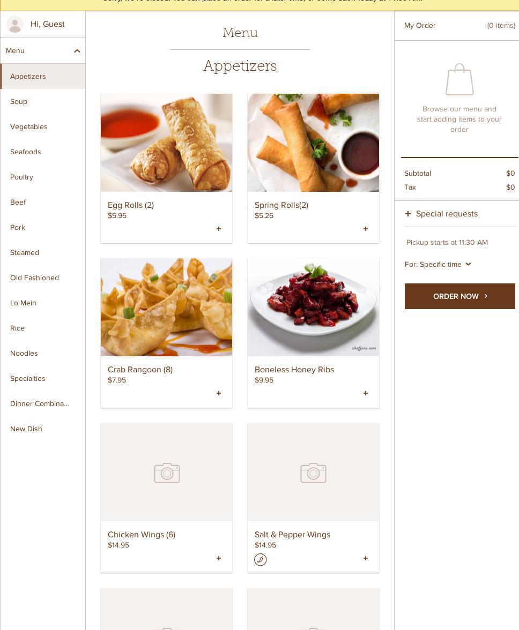Open the Egg Rolls photo
Image resolution: width=519 pixels, height=630 pixels.
[166, 142]
